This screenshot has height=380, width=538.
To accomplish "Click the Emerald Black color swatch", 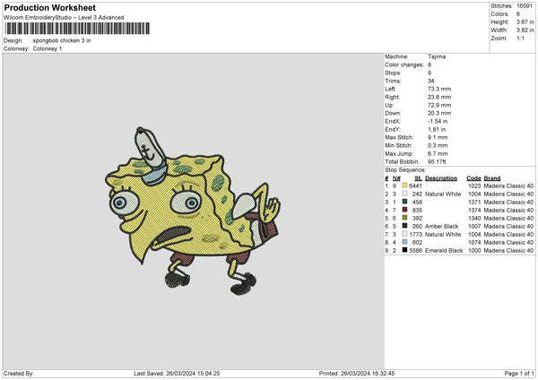I will (404, 250).
